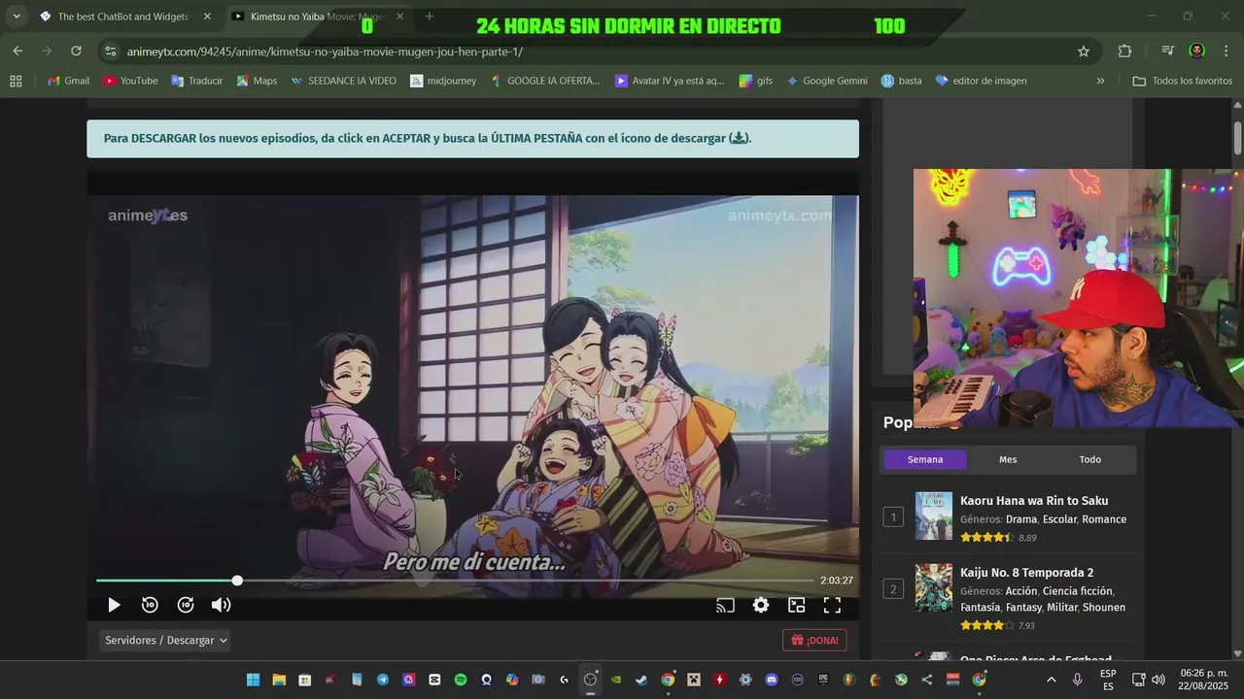Image resolution: width=1244 pixels, height=699 pixels.
Task: Open the Chrome profile avatar
Action: [1197, 51]
